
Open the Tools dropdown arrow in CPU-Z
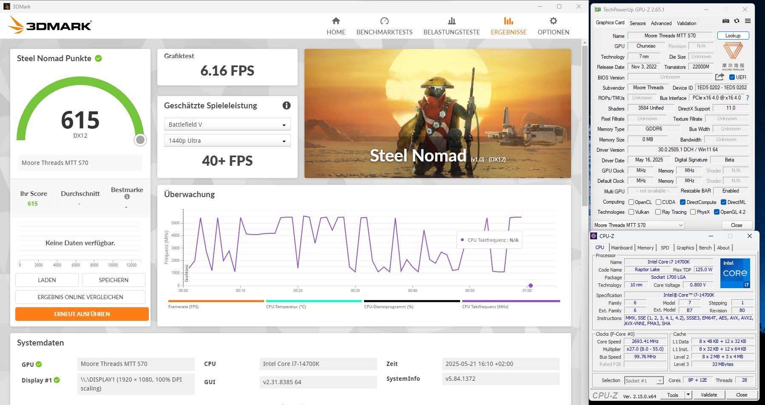click(x=688, y=395)
